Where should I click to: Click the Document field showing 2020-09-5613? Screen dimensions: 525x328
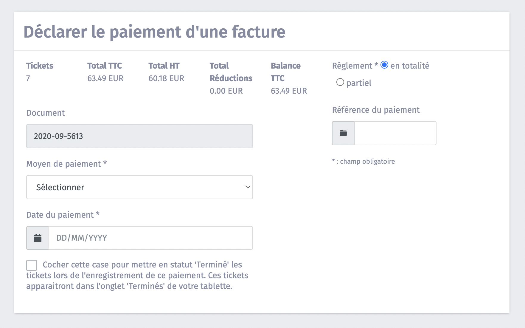[x=139, y=136]
